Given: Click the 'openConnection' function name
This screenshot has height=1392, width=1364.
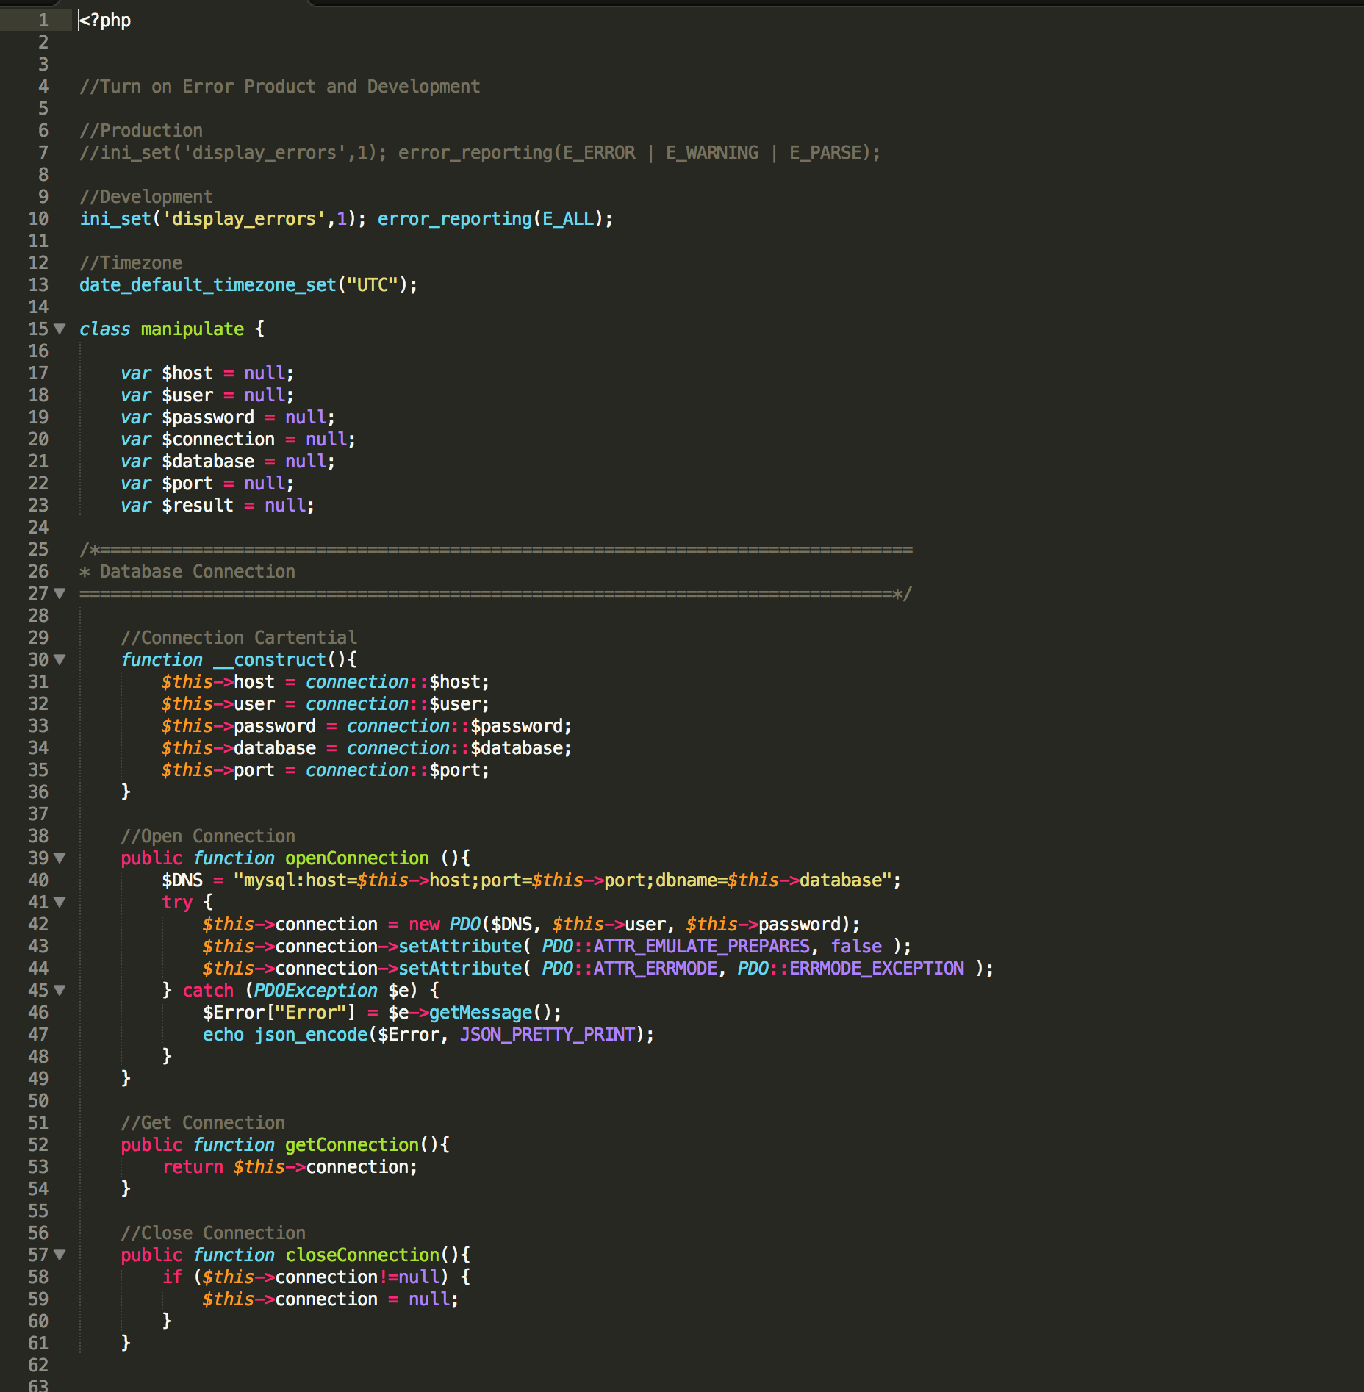Looking at the screenshot, I should 357,858.
